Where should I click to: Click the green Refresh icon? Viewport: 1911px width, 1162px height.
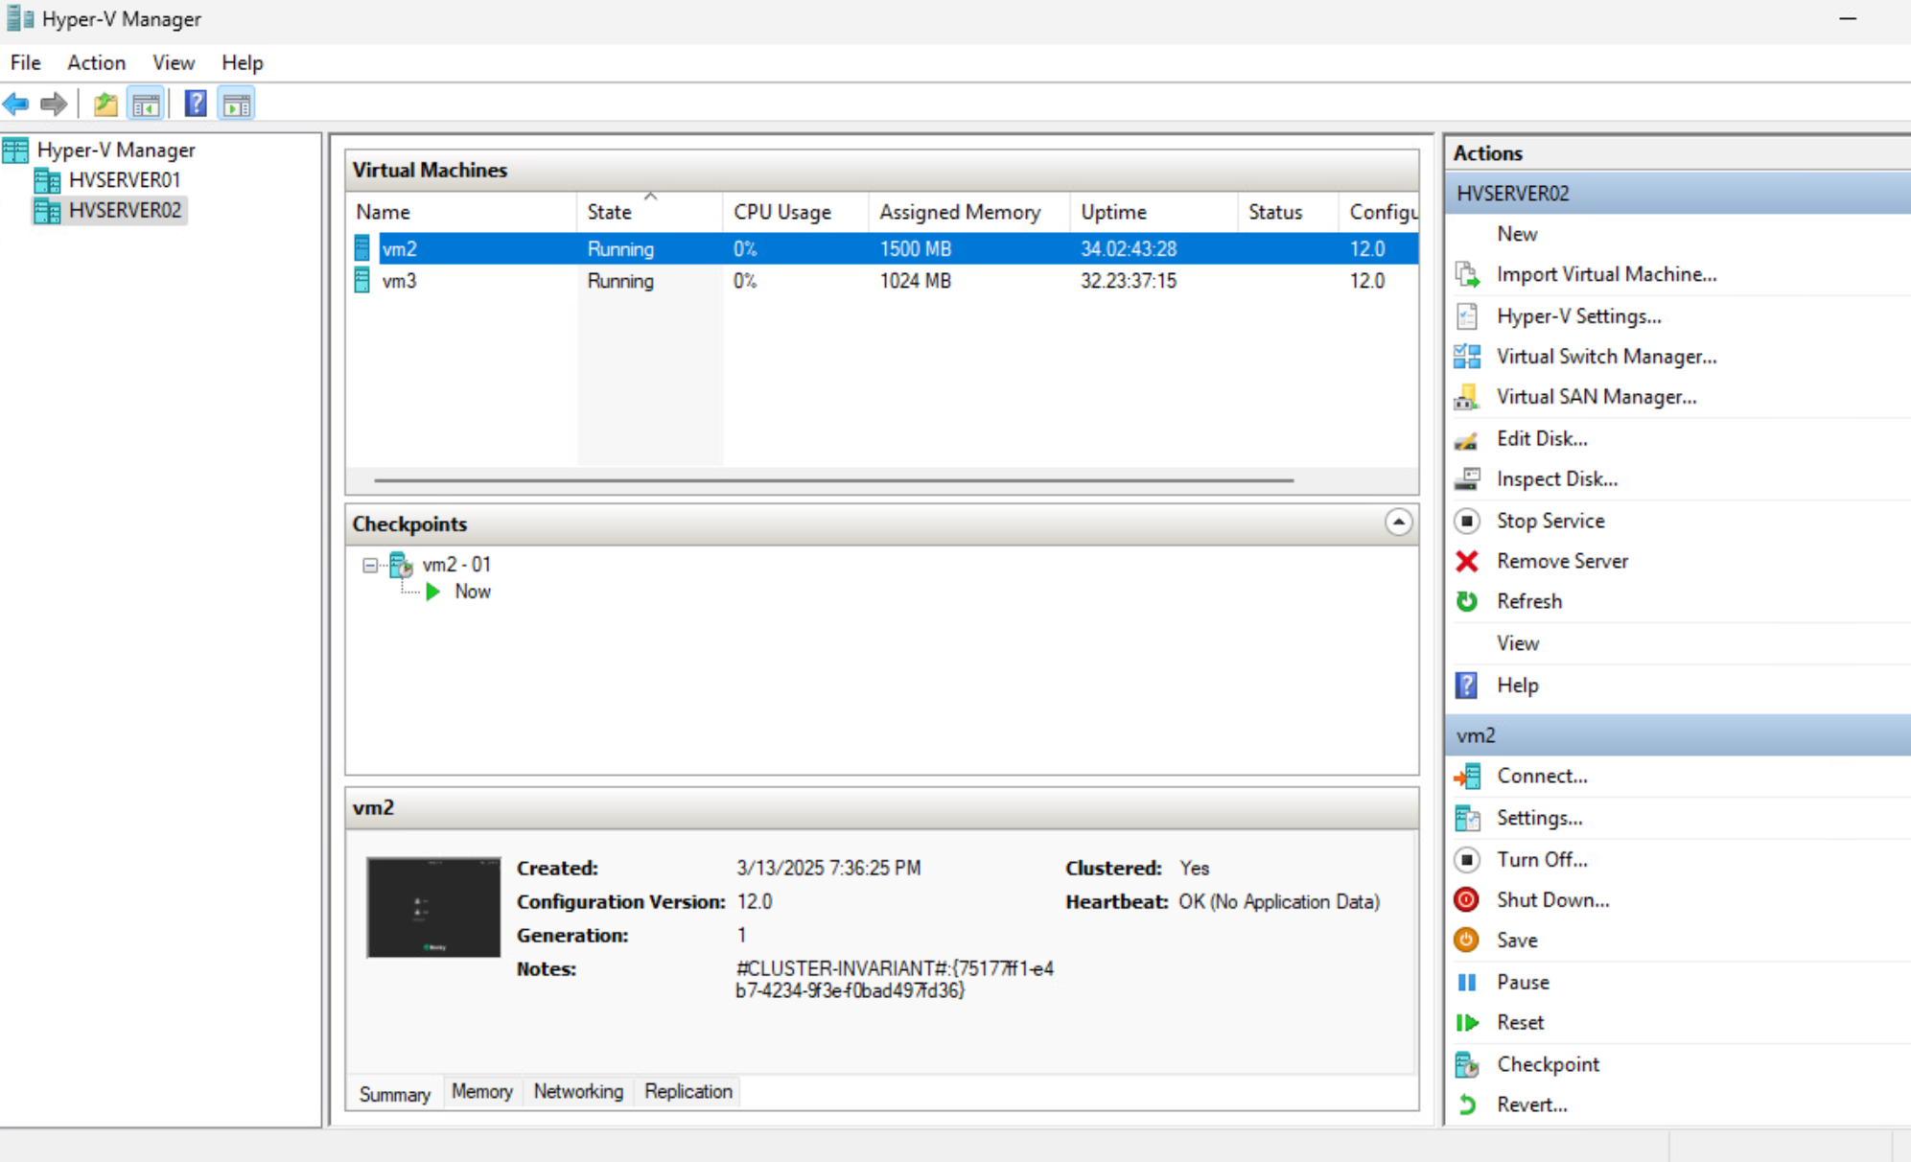tap(1467, 601)
